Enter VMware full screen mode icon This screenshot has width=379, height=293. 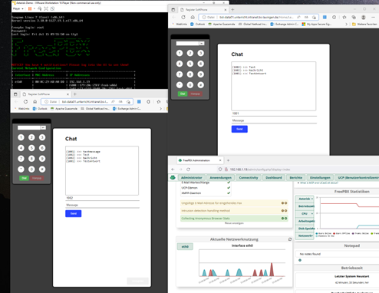tap(46, 8)
